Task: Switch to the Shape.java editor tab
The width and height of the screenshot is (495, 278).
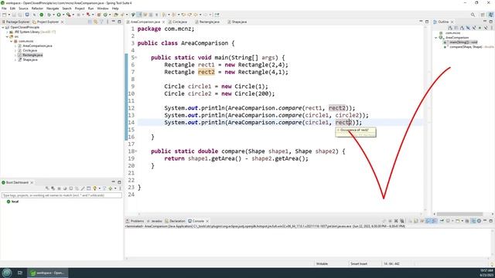Action: (x=239, y=22)
